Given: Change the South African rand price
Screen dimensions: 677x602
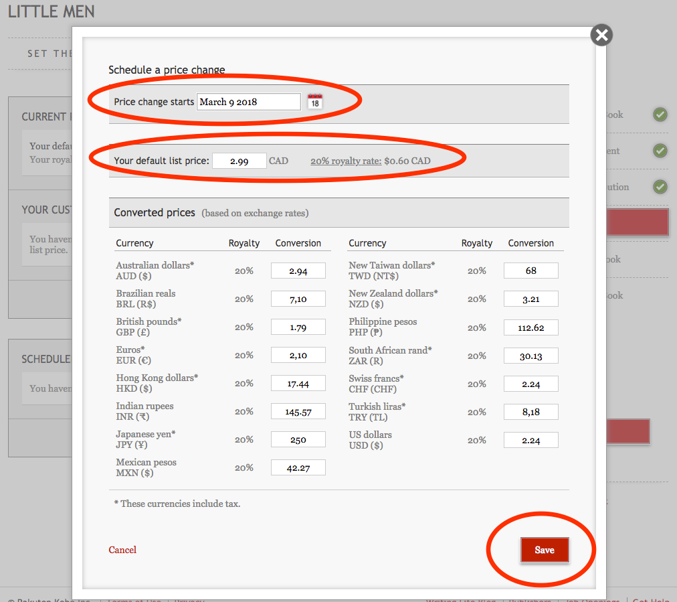Looking at the screenshot, I should [530, 356].
